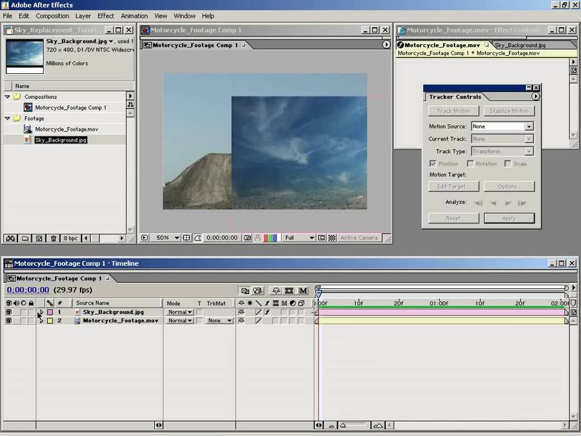
Task: Click the 8 bpc color depth button
Action: pos(70,239)
